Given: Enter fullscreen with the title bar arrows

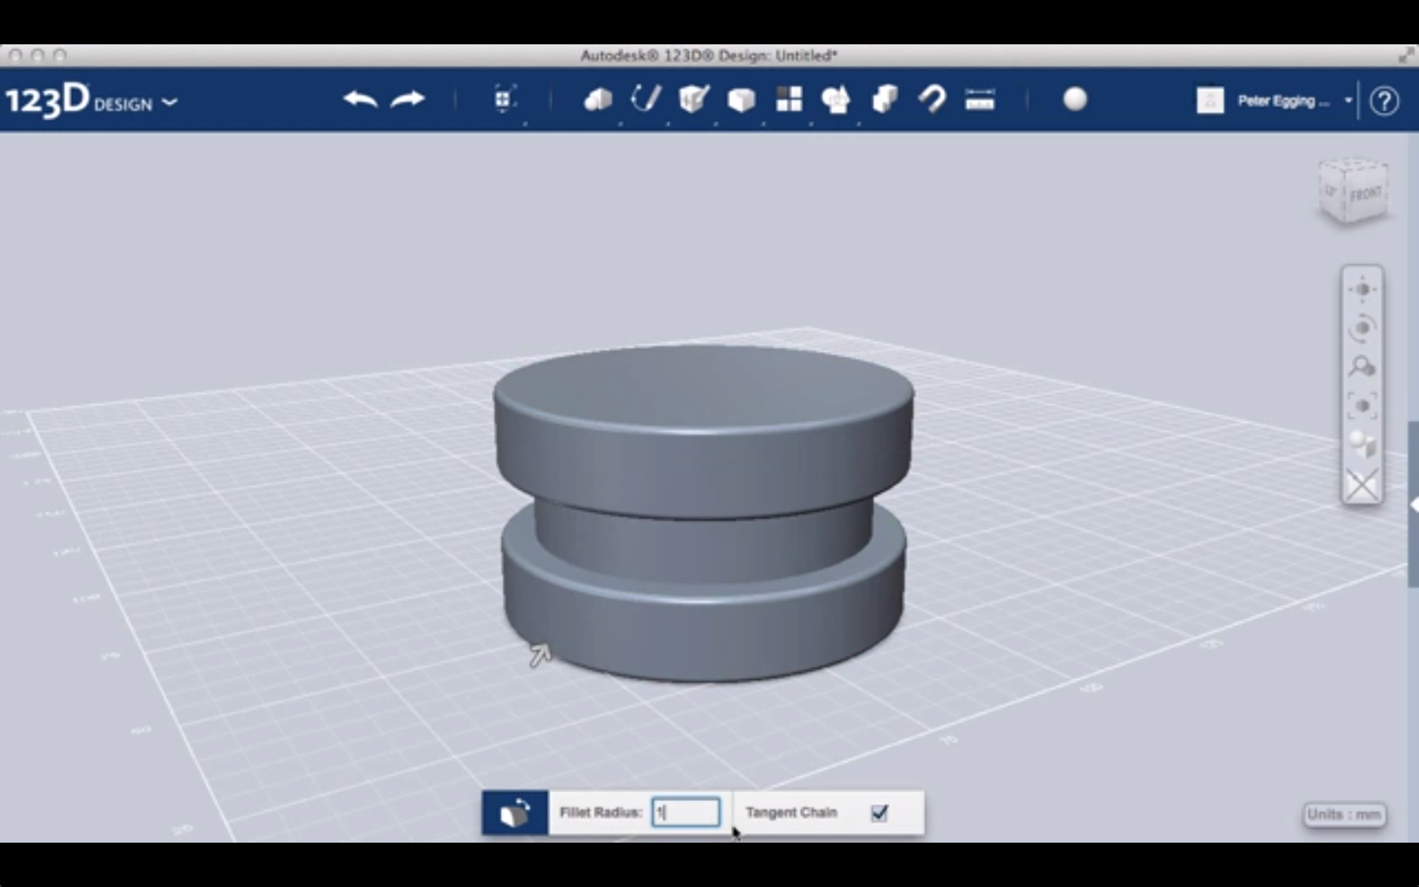Looking at the screenshot, I should click(1405, 55).
